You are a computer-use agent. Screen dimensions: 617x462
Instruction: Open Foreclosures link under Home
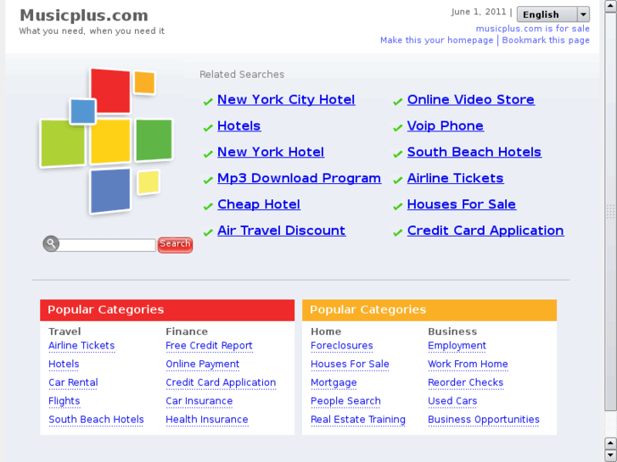(x=341, y=346)
